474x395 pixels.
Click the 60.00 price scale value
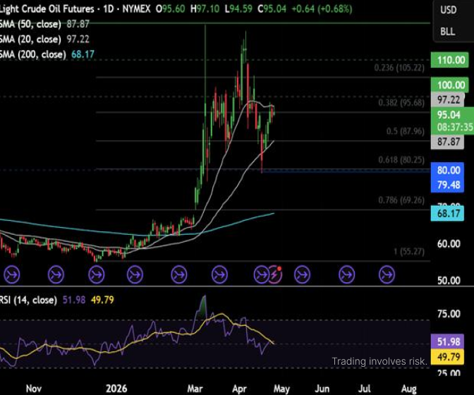point(449,243)
